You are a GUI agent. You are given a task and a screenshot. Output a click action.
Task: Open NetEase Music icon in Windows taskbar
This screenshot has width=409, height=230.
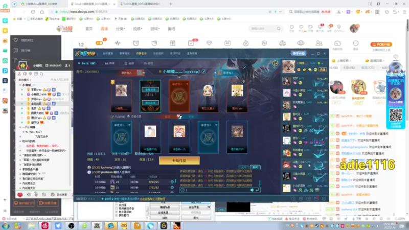(45, 225)
